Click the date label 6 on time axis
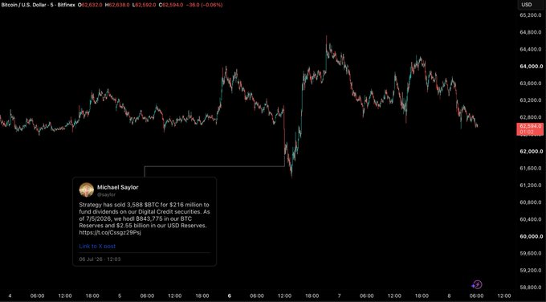 coord(230,296)
